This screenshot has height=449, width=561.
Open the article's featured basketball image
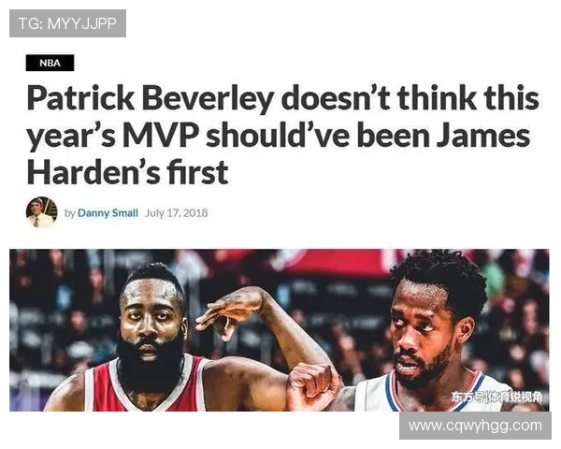tap(280, 330)
